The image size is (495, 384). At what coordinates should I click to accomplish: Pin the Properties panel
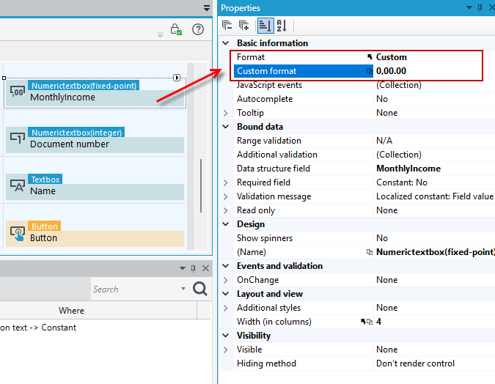[x=480, y=8]
